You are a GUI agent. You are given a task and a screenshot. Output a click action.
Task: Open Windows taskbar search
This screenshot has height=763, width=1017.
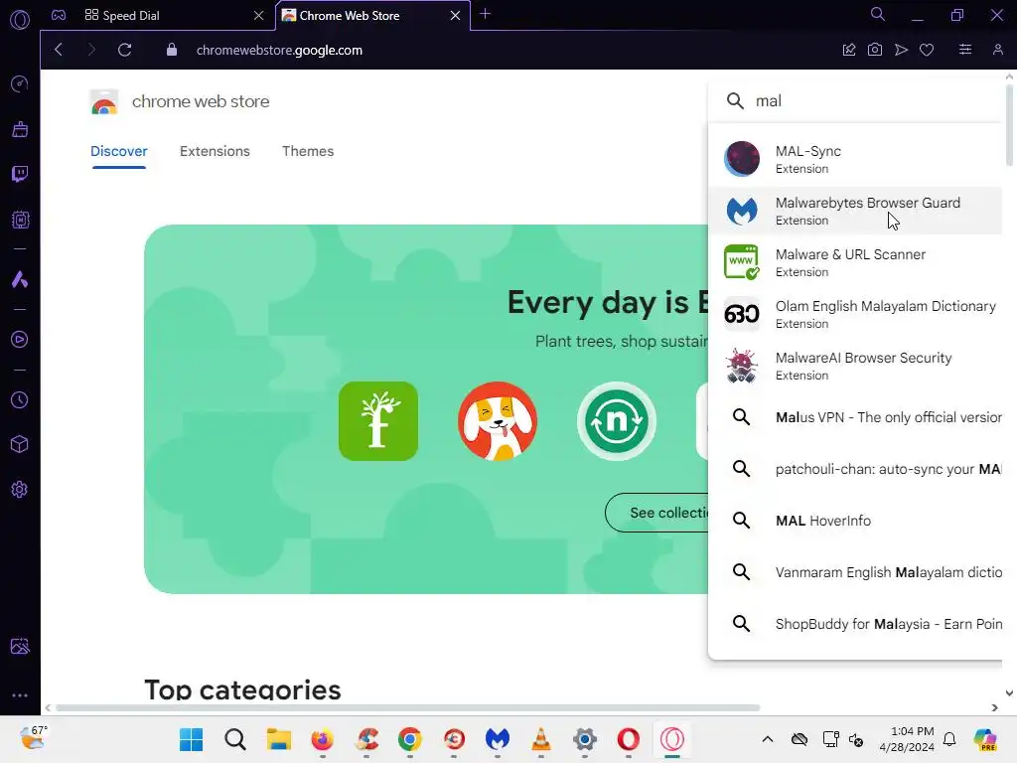pyautogui.click(x=234, y=739)
